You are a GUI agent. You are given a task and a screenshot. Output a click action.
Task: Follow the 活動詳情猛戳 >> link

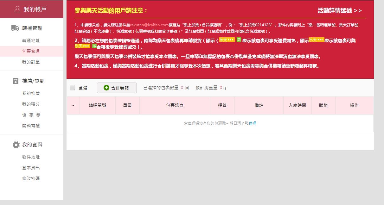pos(340,10)
